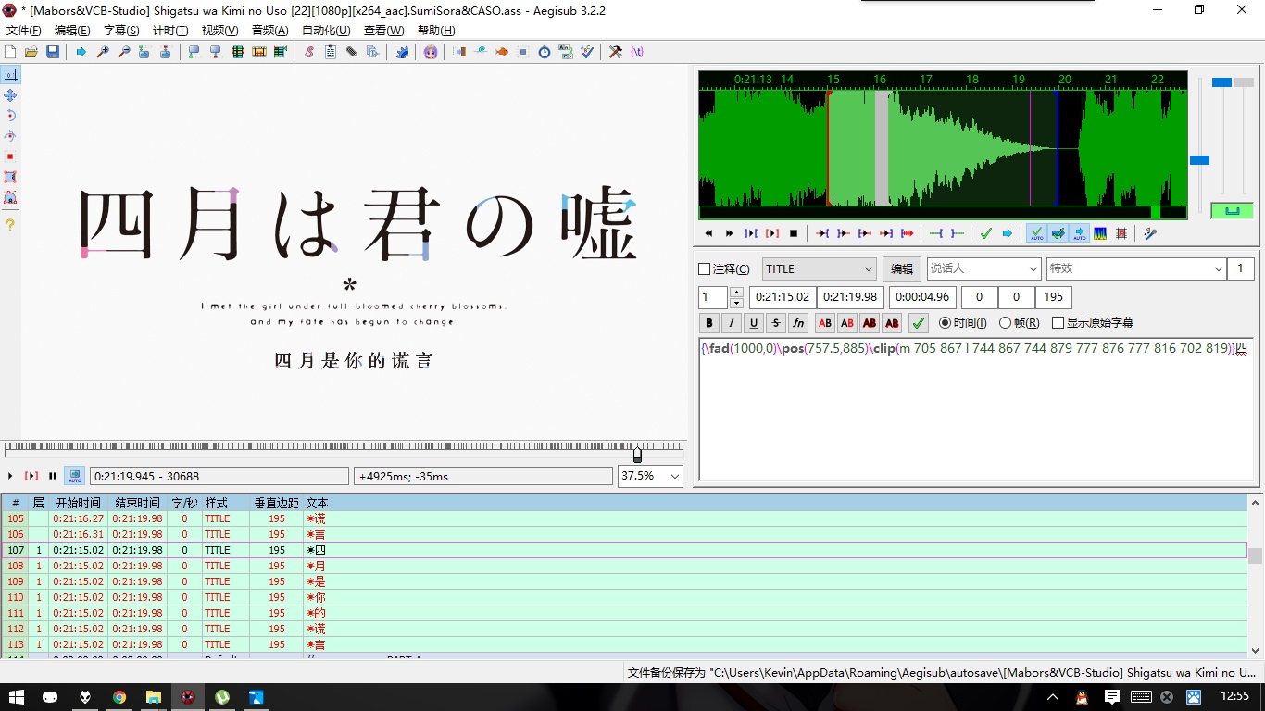Image resolution: width=1265 pixels, height=711 pixels.
Task: Open the 自动化(U) menu
Action: (x=326, y=31)
